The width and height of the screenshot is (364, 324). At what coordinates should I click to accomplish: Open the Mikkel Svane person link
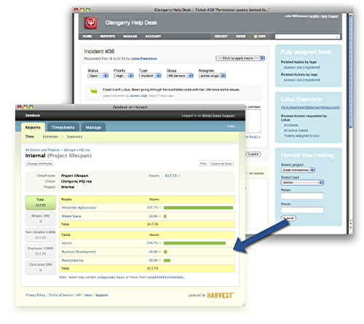click(x=71, y=216)
